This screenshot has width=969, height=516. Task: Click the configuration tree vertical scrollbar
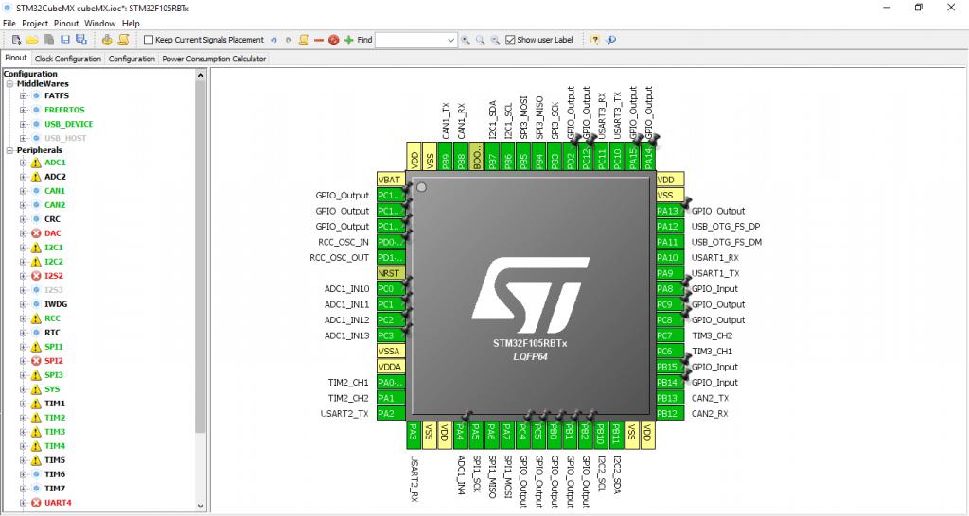[x=200, y=284]
